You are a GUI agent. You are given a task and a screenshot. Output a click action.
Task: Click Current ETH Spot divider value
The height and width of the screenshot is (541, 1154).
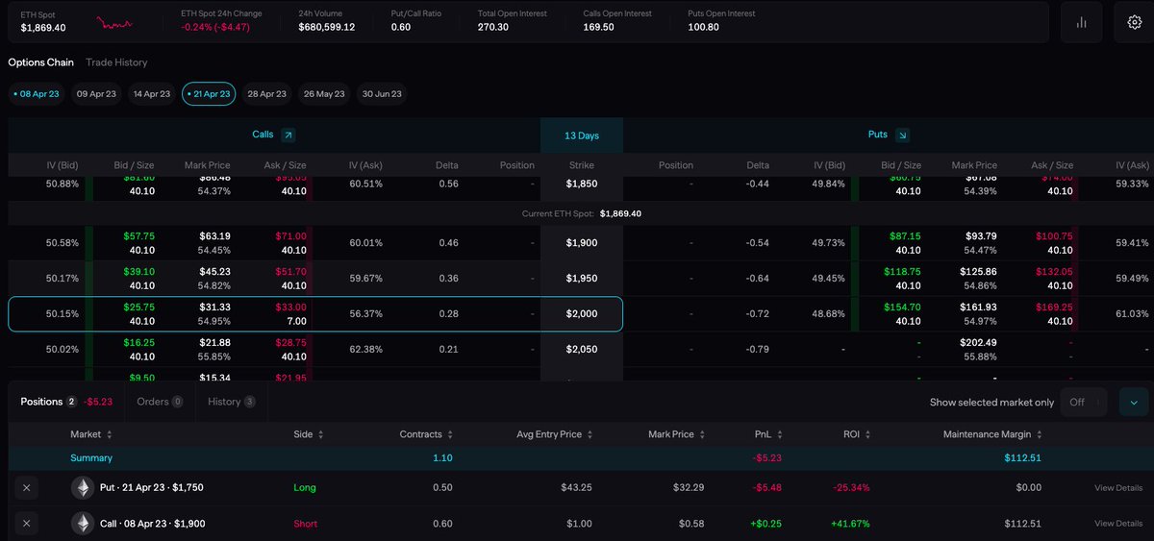[x=620, y=213]
